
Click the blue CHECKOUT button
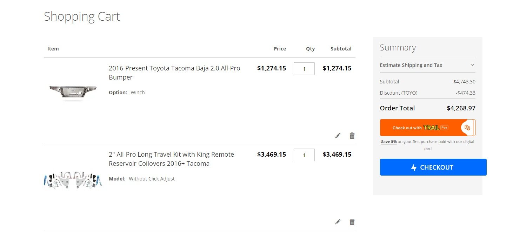pyautogui.click(x=433, y=167)
